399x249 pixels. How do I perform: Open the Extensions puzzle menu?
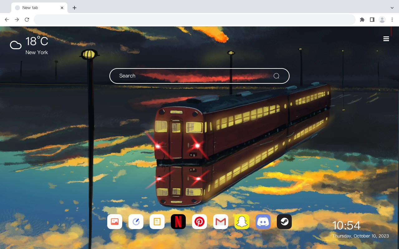[x=362, y=20]
